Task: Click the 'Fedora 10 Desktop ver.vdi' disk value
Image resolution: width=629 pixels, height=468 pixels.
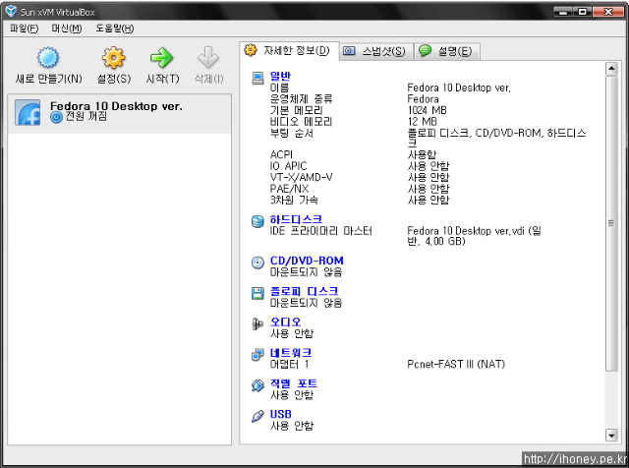Action: click(x=475, y=236)
